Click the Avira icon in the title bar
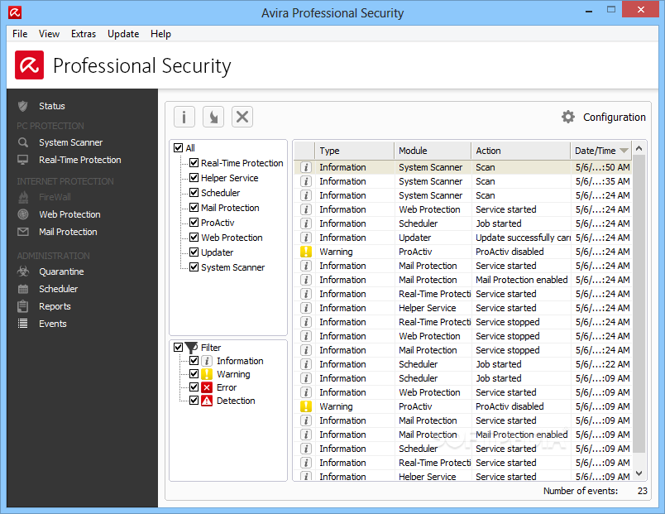The height and width of the screenshot is (514, 665). coord(15,12)
